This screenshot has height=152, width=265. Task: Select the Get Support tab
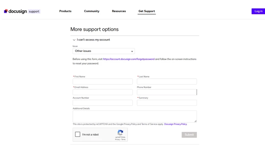tap(146, 11)
